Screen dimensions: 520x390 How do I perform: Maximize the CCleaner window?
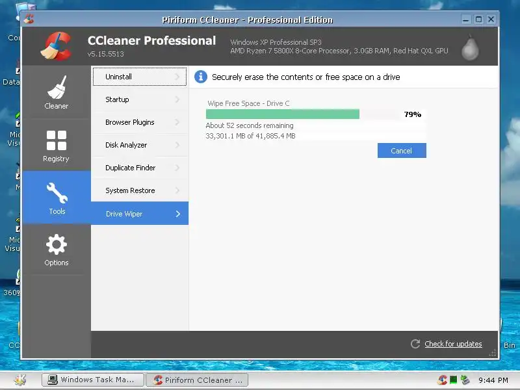coord(478,19)
